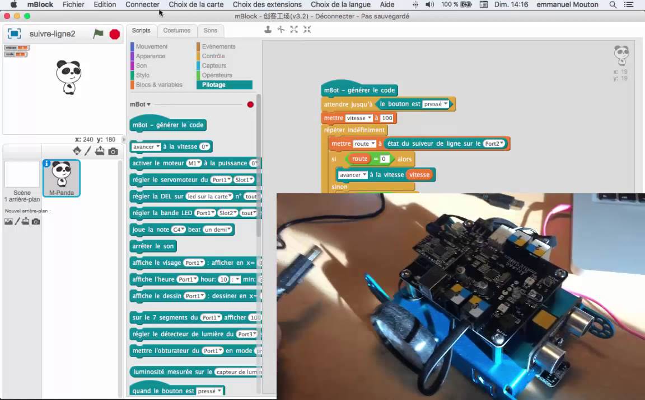Click the 'arrêter le son' block
This screenshot has height=400, width=645.
(153, 246)
